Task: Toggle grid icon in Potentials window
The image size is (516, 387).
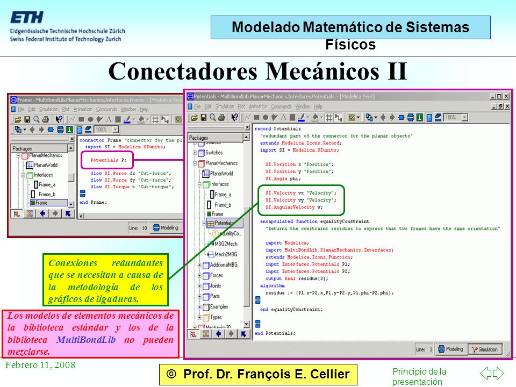Action: [x=329, y=118]
